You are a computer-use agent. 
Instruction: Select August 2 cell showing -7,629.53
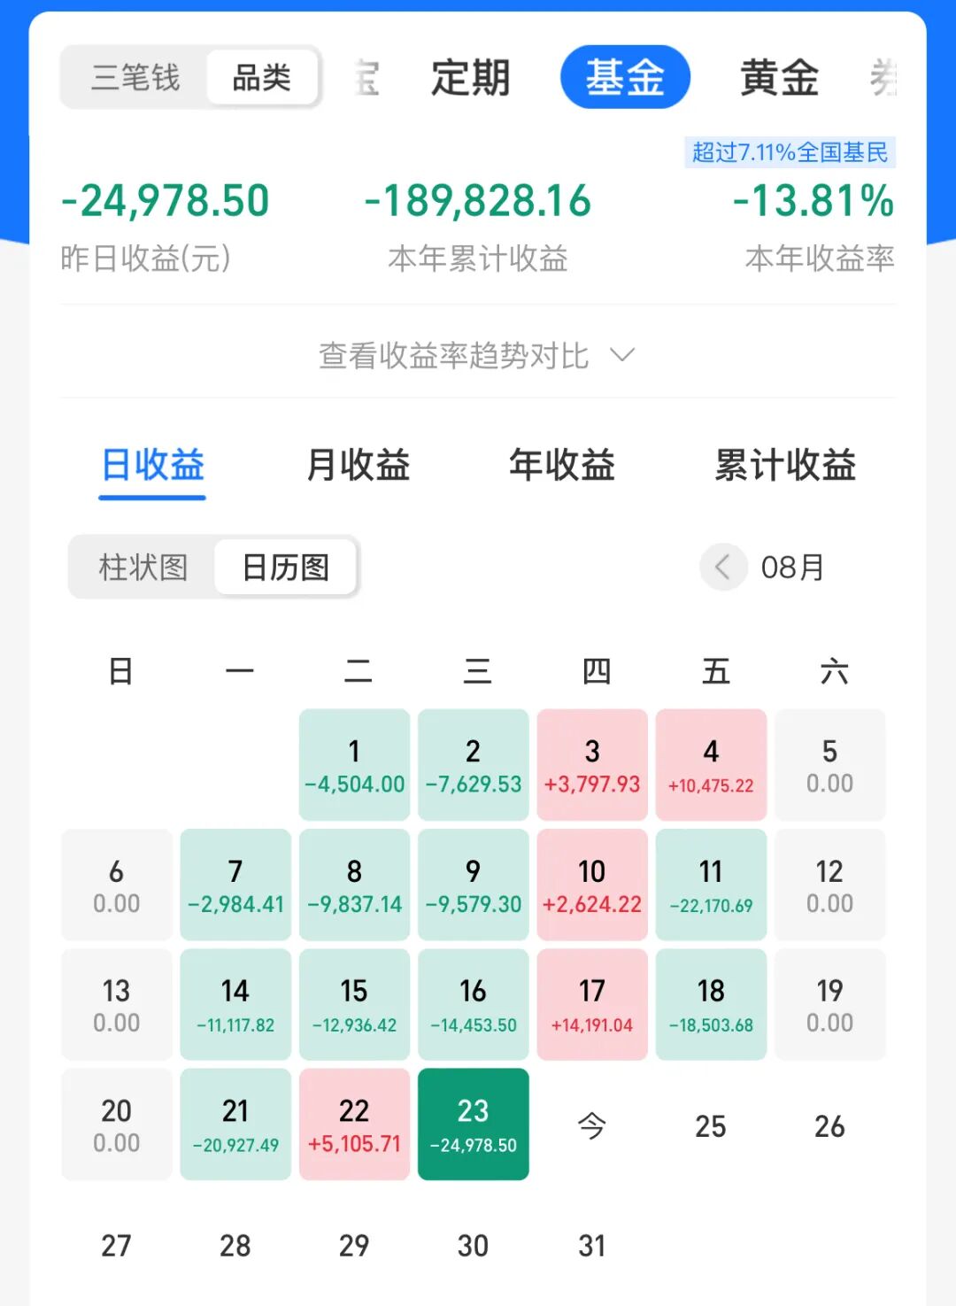click(x=474, y=765)
